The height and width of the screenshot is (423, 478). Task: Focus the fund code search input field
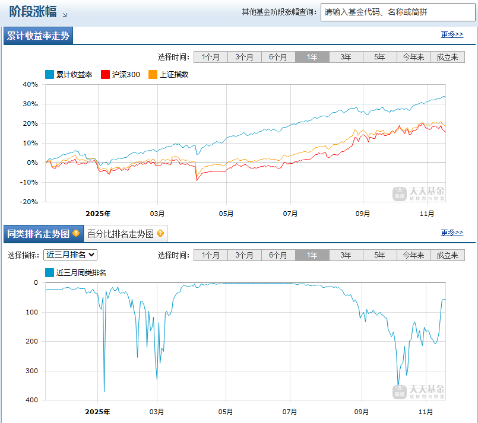pyautogui.click(x=398, y=12)
